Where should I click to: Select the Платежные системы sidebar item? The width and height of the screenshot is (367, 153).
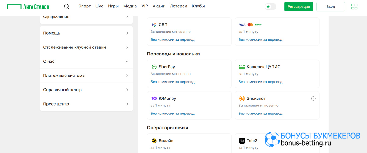86,76
